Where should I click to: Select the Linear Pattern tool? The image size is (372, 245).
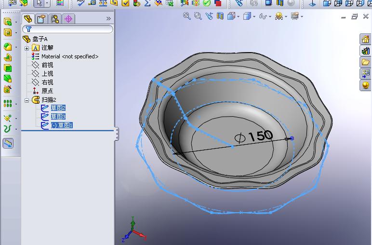pos(8,104)
